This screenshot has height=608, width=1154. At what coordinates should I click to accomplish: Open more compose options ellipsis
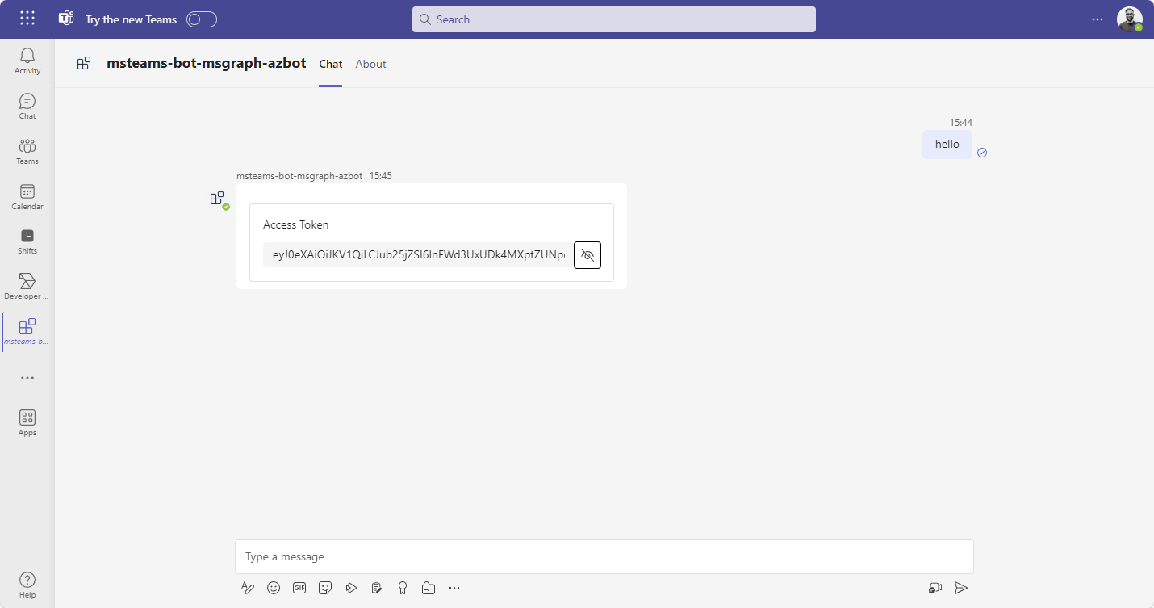454,588
